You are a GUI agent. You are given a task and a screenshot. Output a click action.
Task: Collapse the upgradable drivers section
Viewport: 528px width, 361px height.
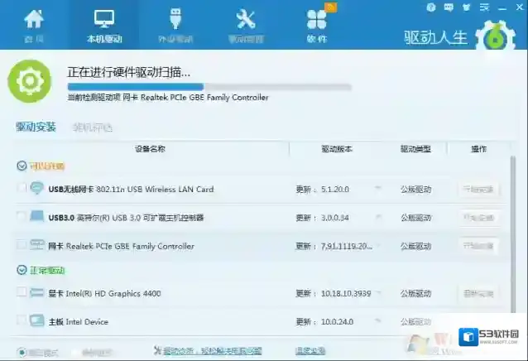[22, 166]
